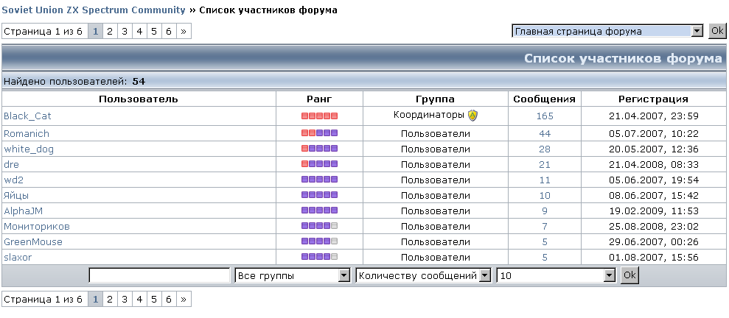Open the results-per-page dropdown showing 10

[x=556, y=275]
